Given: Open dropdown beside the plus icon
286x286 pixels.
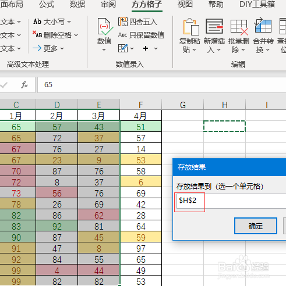Looking at the screenshot, I should pyautogui.click(x=156, y=48).
